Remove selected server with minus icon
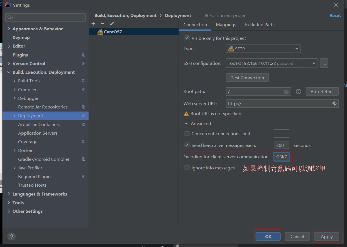The image size is (347, 247). tap(102, 24)
